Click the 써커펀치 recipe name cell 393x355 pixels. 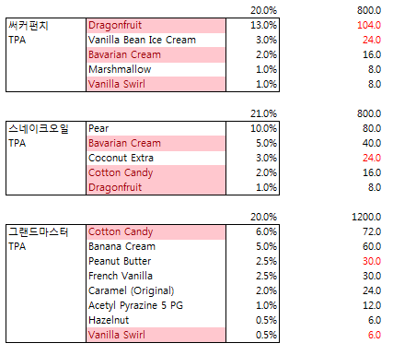coord(46,25)
